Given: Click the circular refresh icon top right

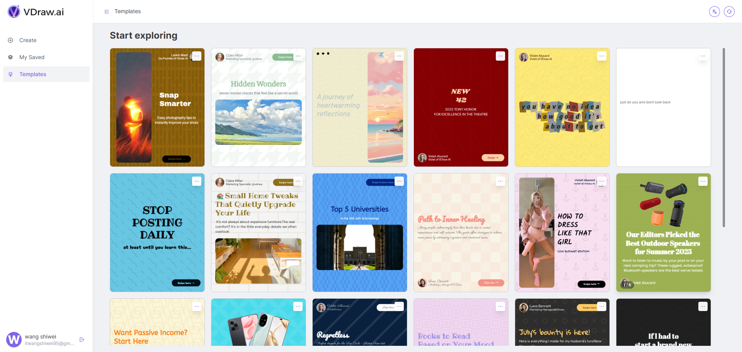Looking at the screenshot, I should (x=729, y=12).
